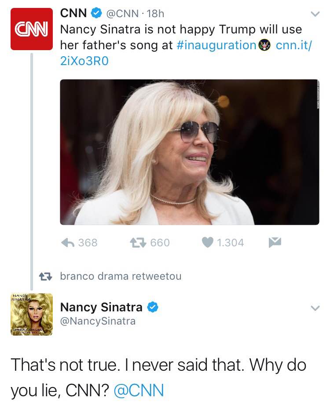Open the photo of the woman in sunglasses
The image size is (330, 409).
189,152
